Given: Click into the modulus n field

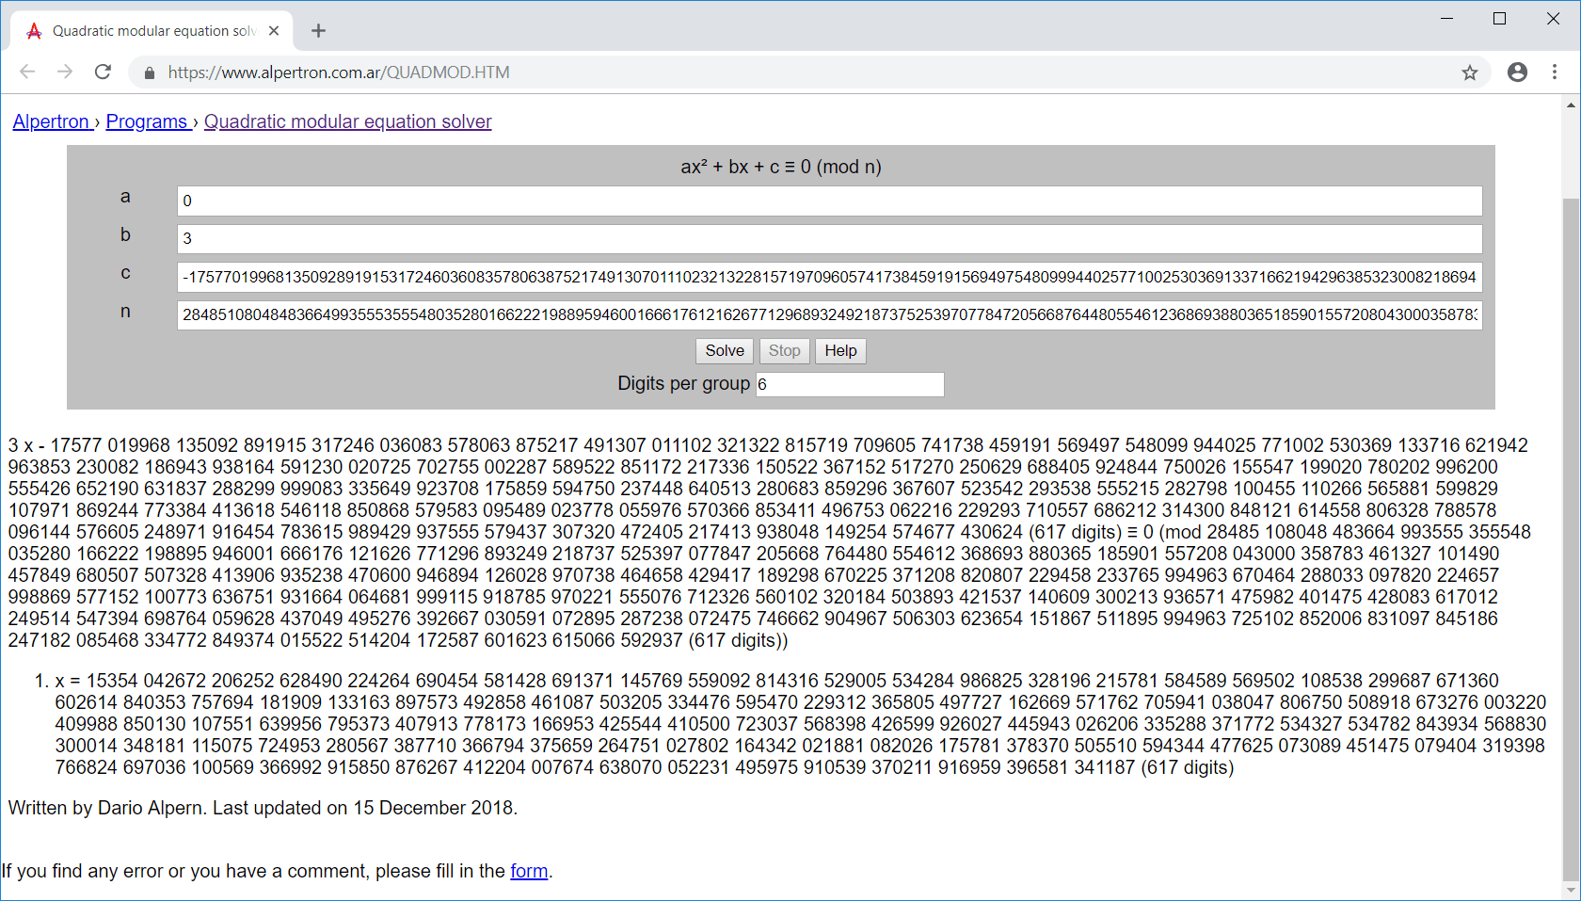Looking at the screenshot, I should [x=829, y=315].
